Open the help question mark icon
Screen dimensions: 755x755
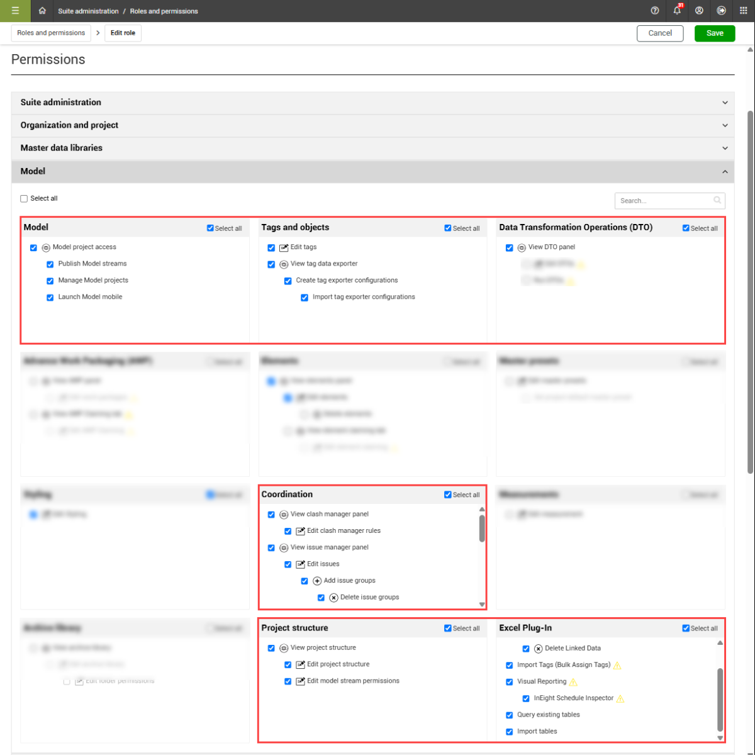(655, 11)
